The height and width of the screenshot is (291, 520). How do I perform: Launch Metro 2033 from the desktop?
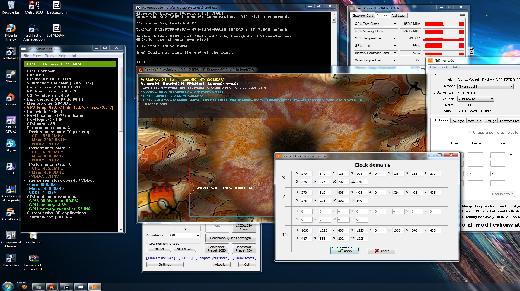[x=34, y=8]
